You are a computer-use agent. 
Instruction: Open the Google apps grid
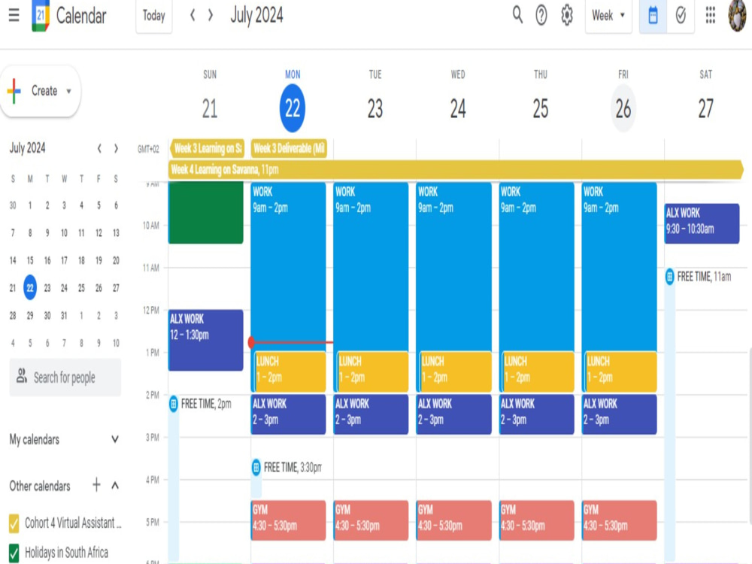tap(711, 15)
